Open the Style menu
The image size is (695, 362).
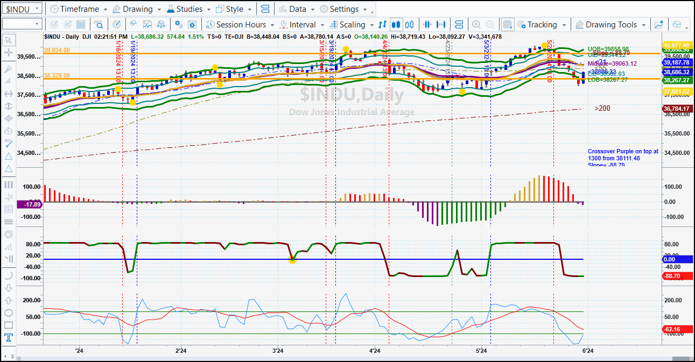(234, 9)
